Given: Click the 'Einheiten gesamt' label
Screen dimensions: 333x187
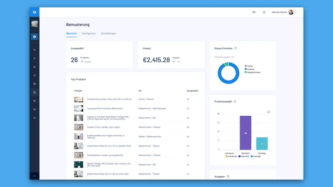Looking at the screenshot, I should coord(224,57).
